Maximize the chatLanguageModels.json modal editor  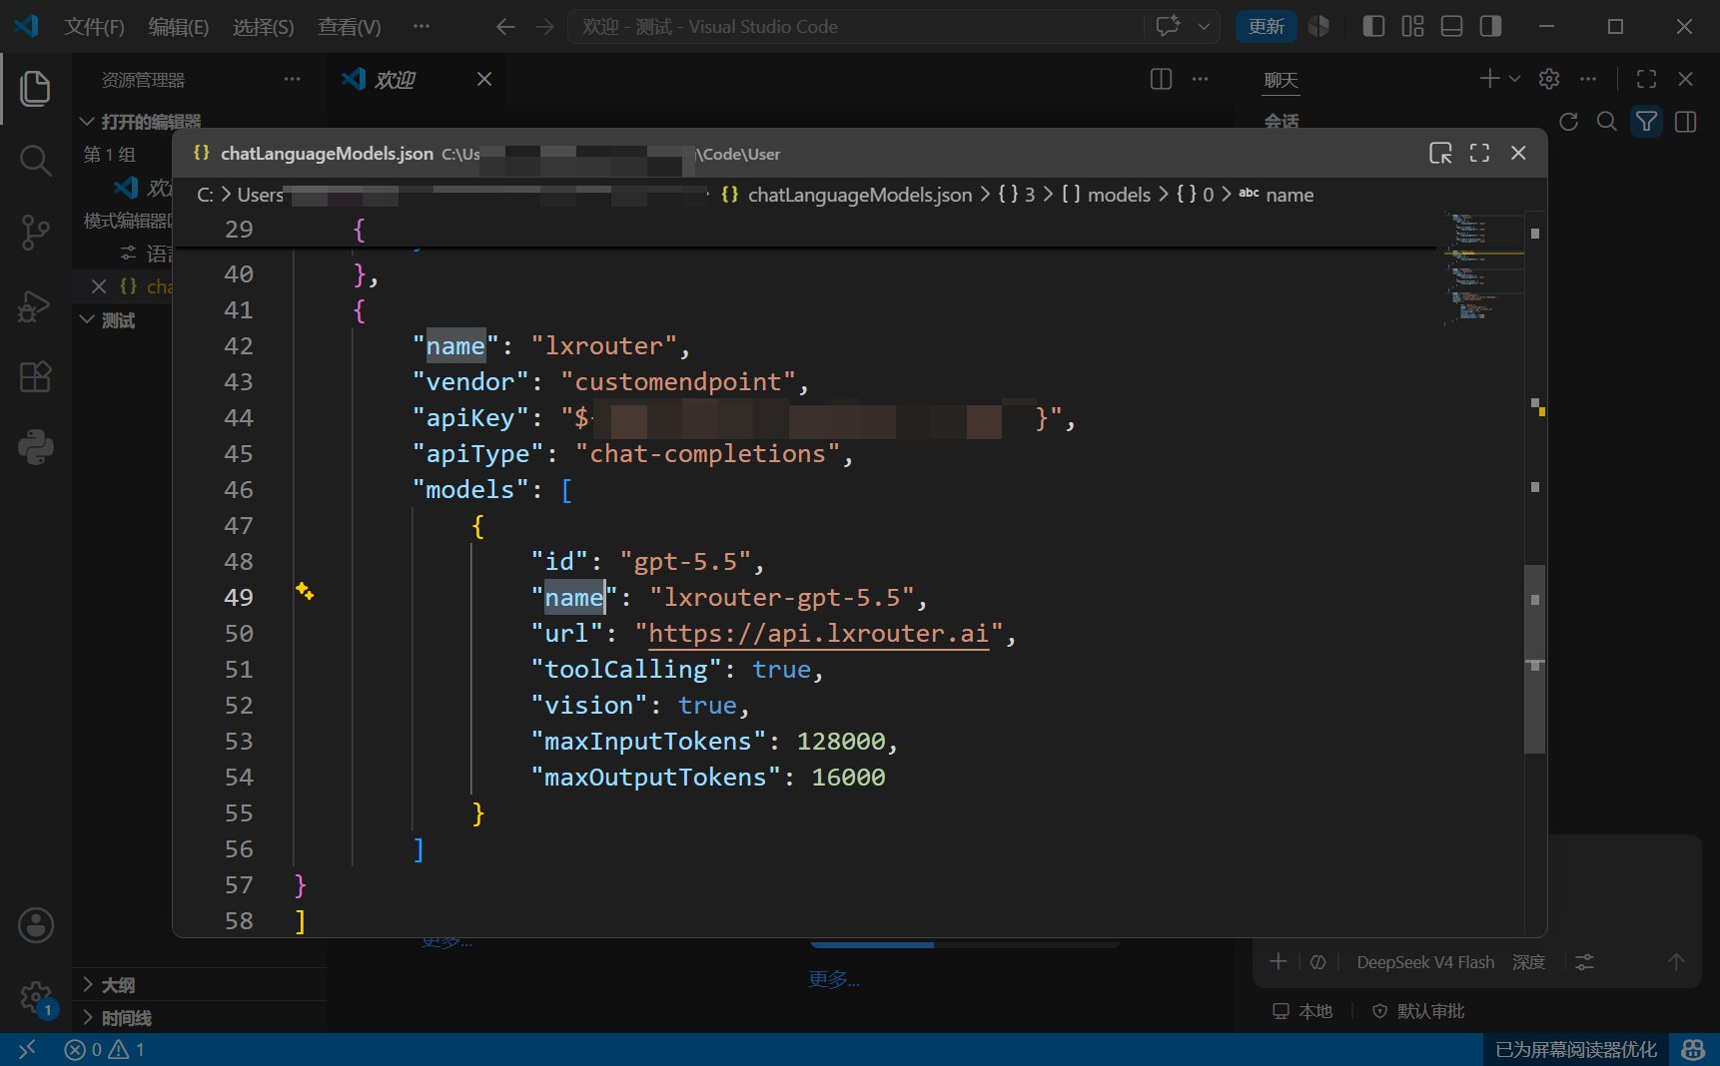[x=1479, y=153]
